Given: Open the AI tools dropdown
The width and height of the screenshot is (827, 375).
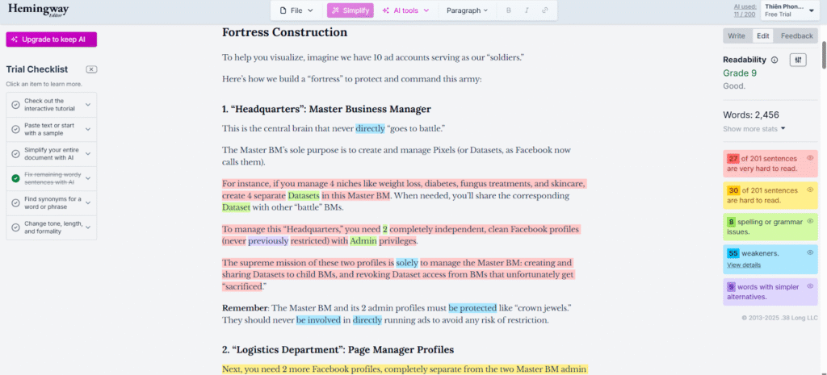Looking at the screenshot, I should coord(405,10).
